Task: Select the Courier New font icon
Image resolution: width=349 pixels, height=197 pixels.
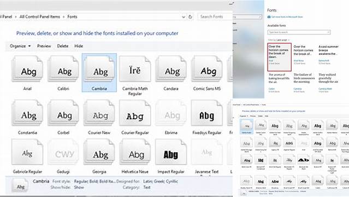Action: 99,113
